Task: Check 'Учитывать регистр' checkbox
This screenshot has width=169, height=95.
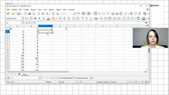Action: tap(73, 78)
